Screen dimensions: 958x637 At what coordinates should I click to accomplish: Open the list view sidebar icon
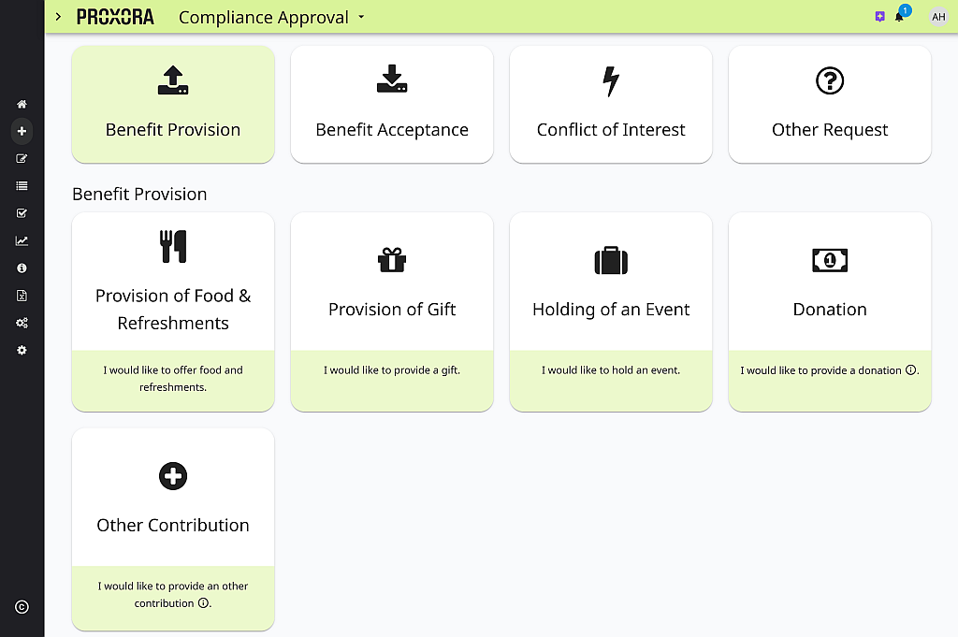[22, 186]
